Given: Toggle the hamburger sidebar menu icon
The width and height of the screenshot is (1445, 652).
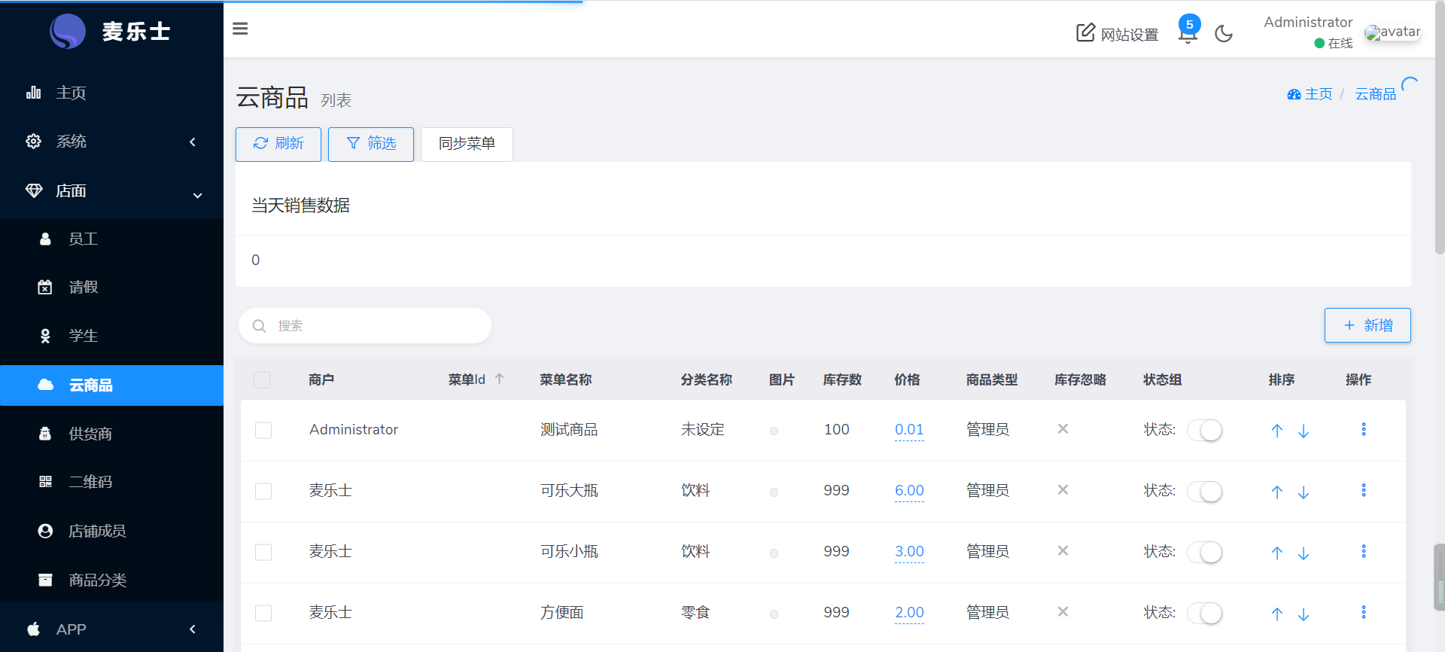Looking at the screenshot, I should [x=240, y=29].
